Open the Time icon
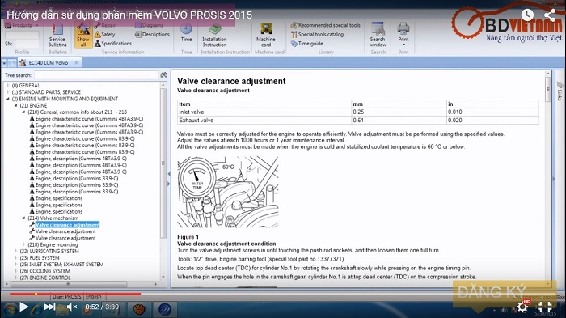This screenshot has height=318, width=566. 186,32
